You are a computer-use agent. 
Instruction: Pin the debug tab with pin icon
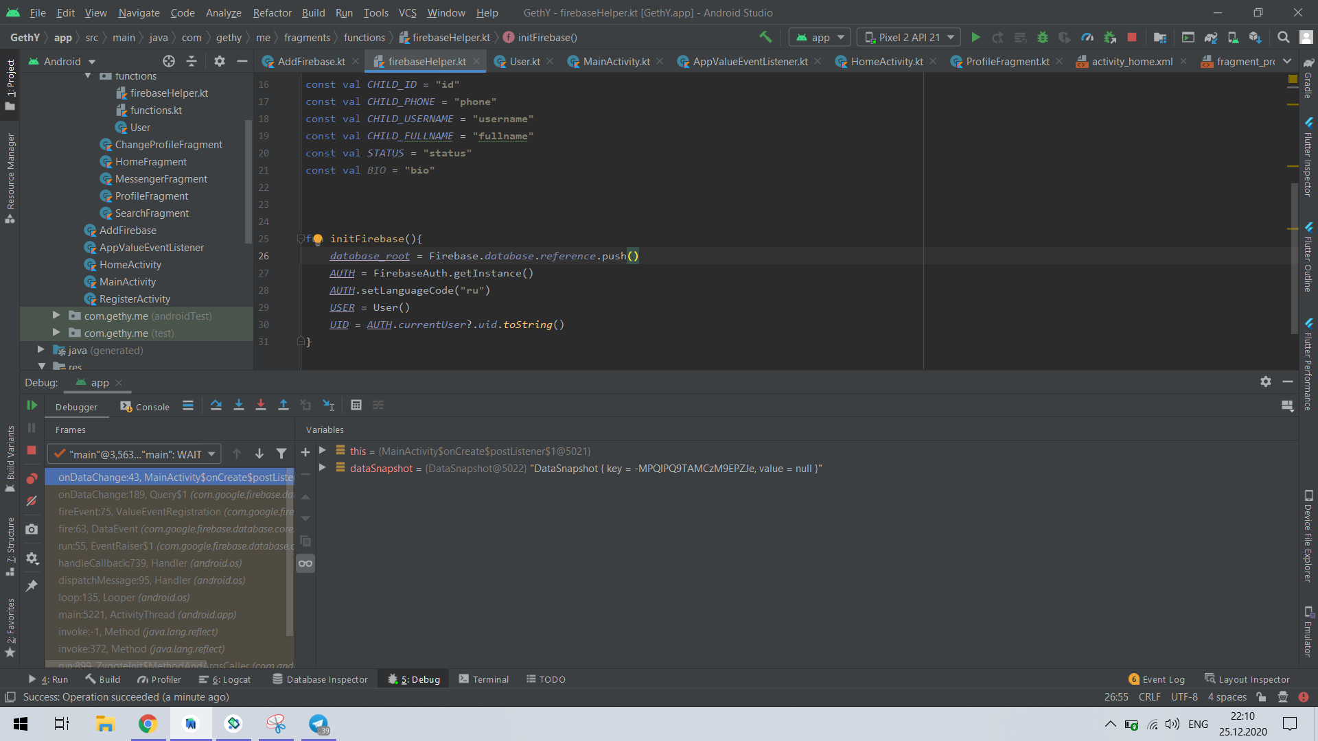point(32,586)
